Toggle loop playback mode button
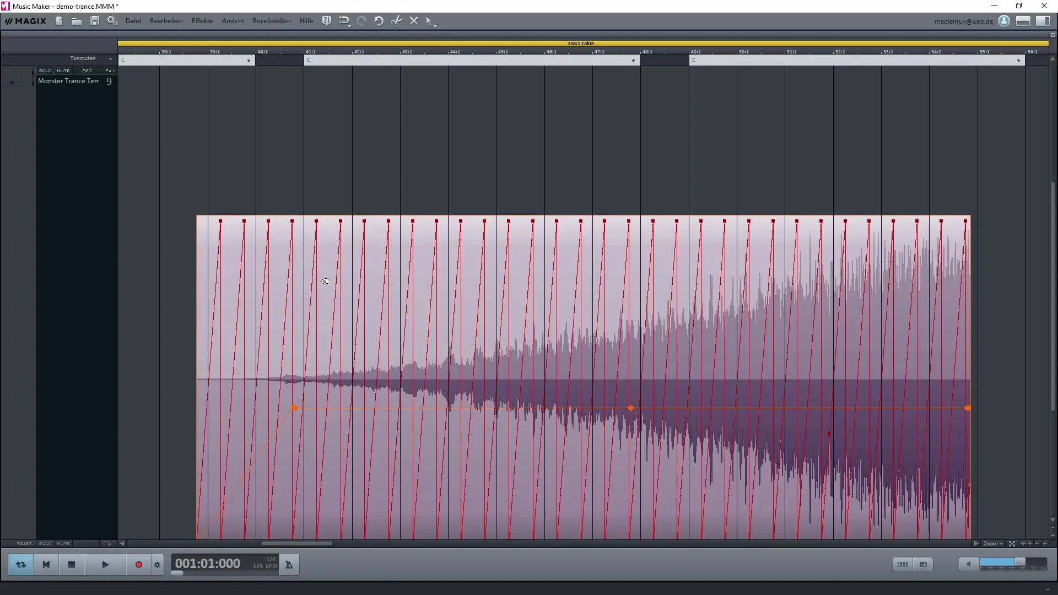 click(21, 565)
